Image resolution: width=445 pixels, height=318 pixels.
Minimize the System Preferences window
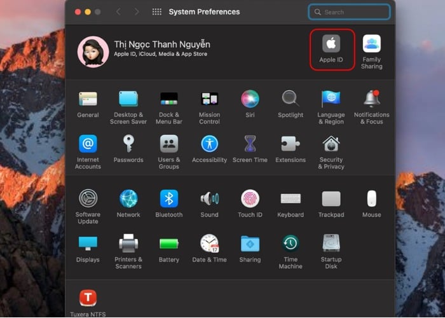pyautogui.click(x=88, y=11)
